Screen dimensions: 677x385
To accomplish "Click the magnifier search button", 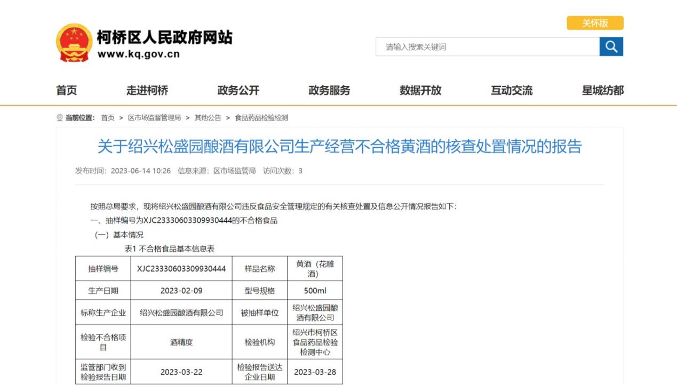I will click(x=611, y=47).
